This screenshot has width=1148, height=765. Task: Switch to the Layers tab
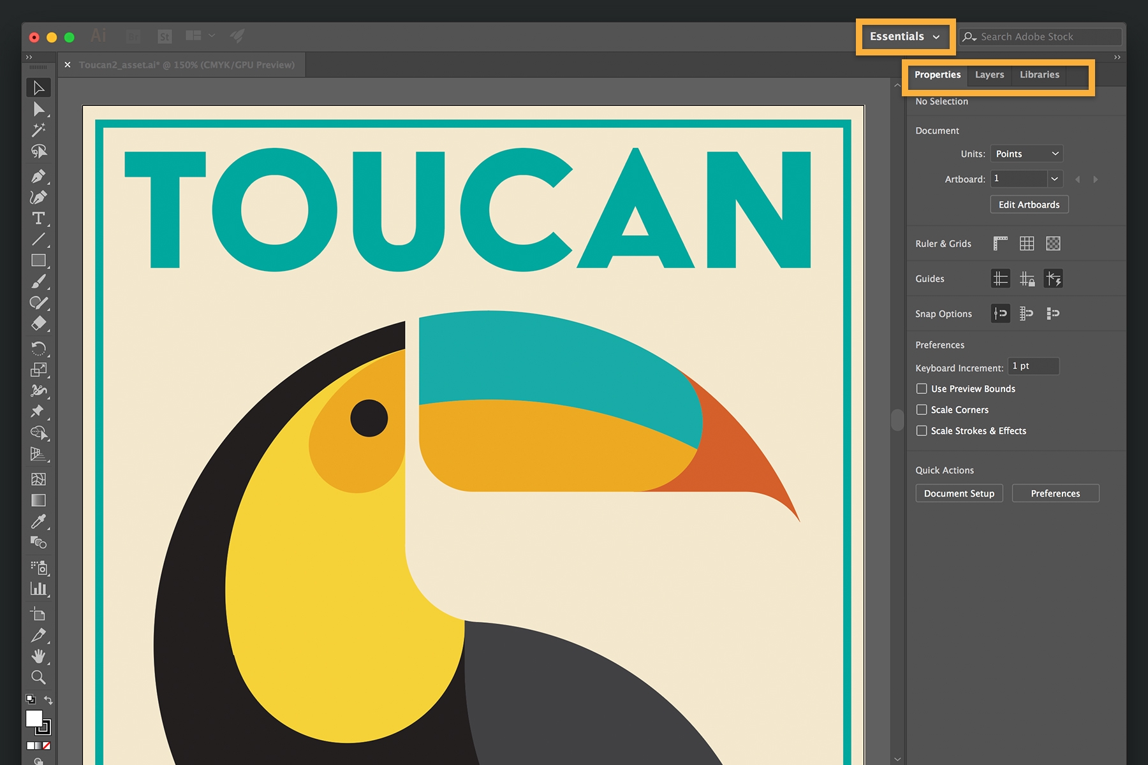coord(989,75)
